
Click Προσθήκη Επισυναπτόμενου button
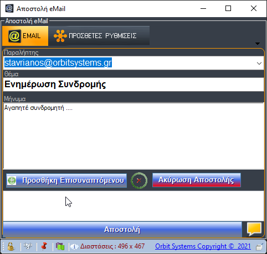tap(66, 181)
